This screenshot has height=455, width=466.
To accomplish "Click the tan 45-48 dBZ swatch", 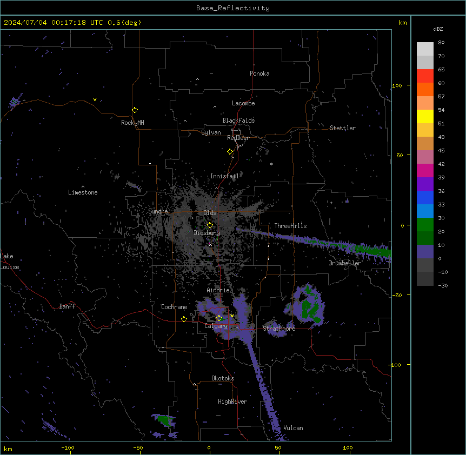I will coord(425,143).
